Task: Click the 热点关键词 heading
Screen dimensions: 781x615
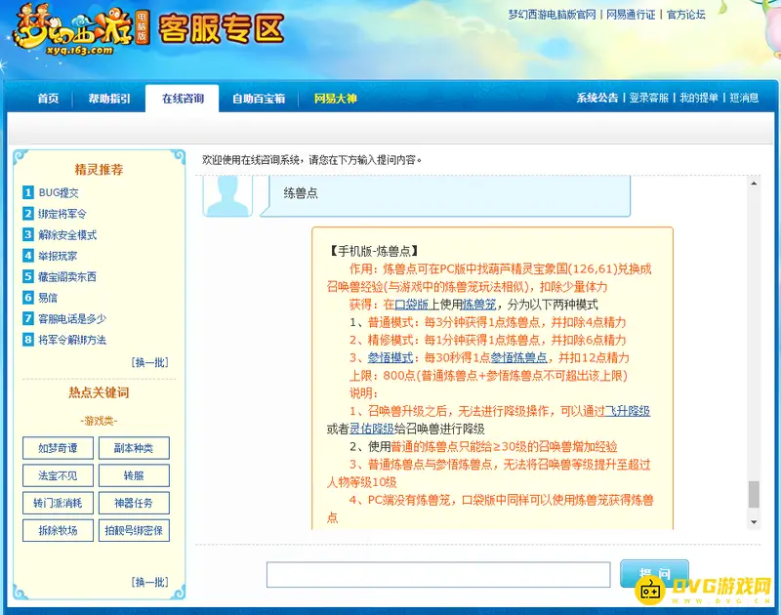Action: point(99,392)
